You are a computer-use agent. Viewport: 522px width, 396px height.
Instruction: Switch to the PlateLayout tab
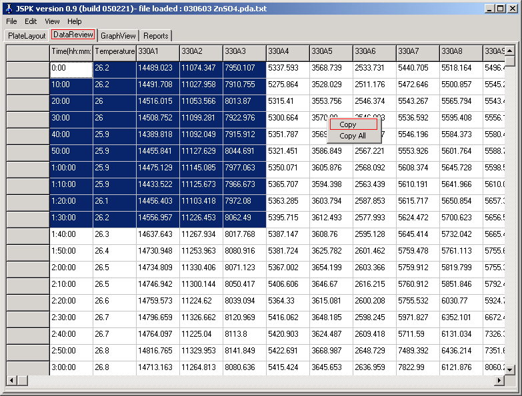27,35
